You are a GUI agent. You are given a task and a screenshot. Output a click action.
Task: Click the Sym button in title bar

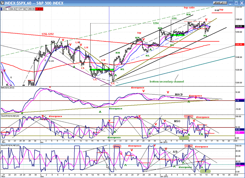(x=217, y=2)
